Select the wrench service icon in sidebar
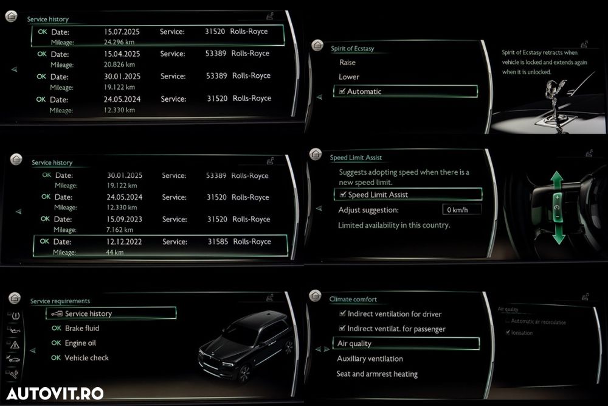The height and width of the screenshot is (406, 608). [12, 374]
